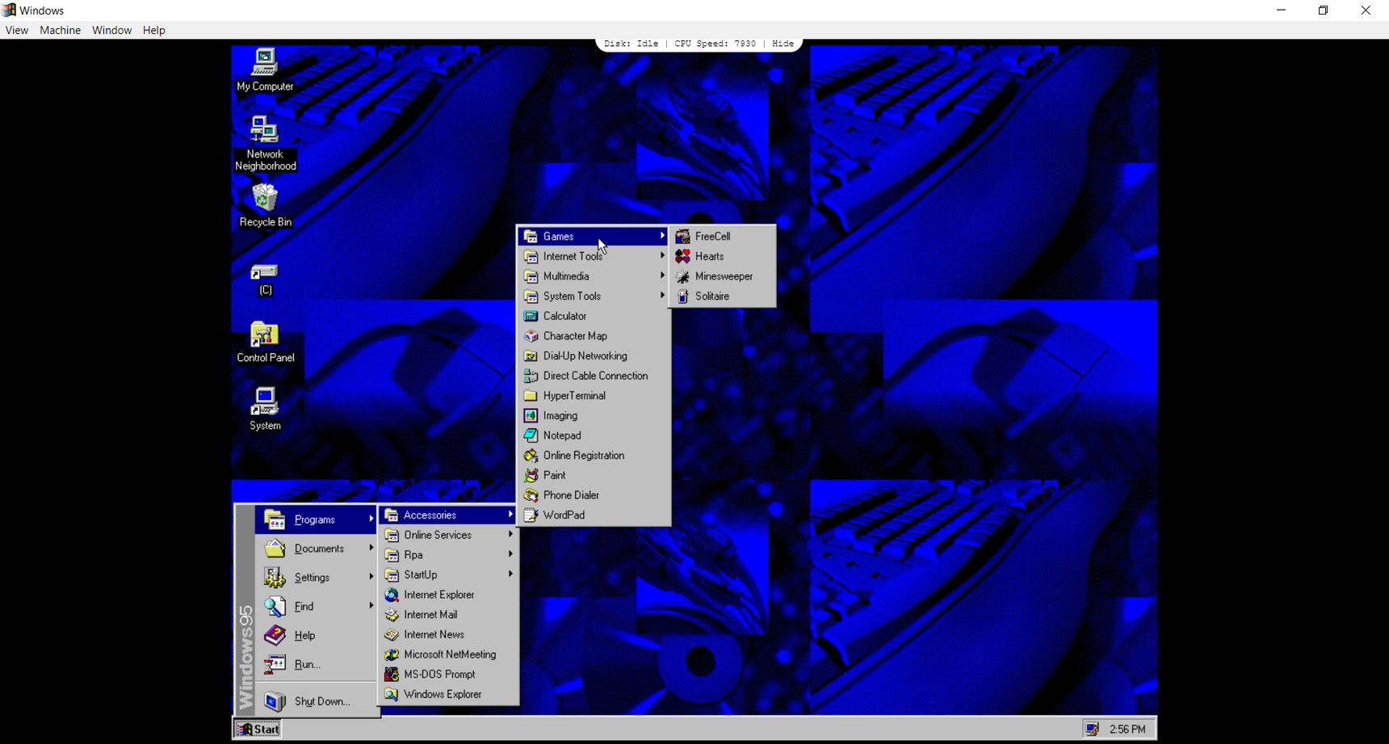Open Internet News from Programs

pos(448,634)
